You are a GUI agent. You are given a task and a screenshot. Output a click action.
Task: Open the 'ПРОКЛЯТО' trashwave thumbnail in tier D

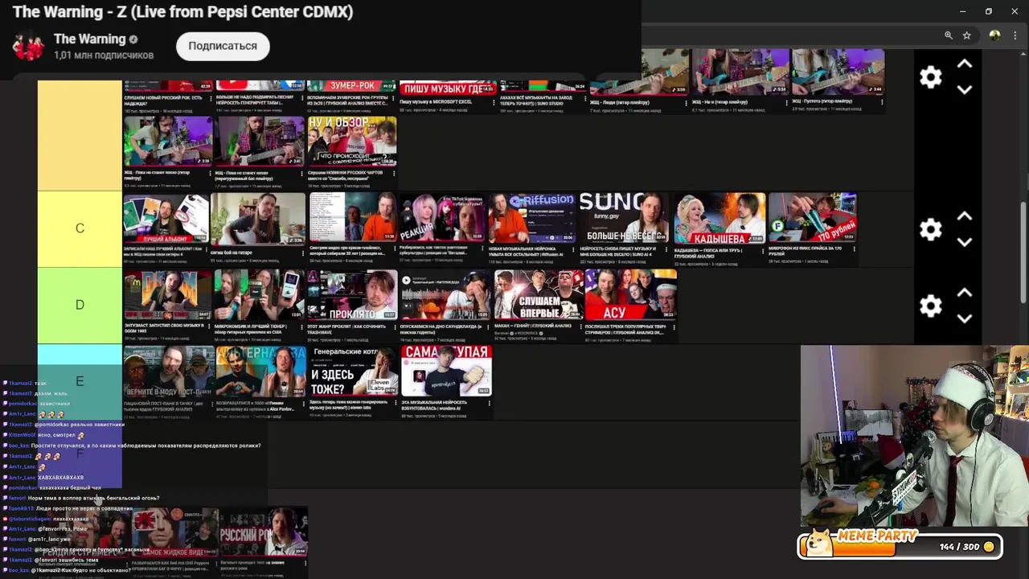pyautogui.click(x=352, y=294)
